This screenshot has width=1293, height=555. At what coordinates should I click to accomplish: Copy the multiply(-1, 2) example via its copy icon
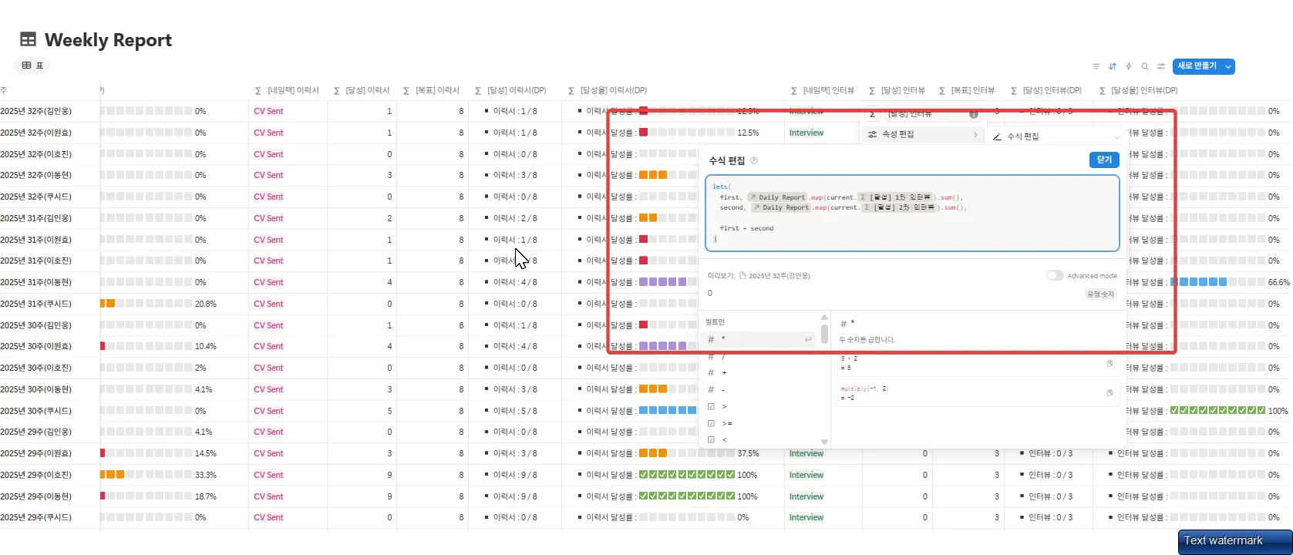point(1109,393)
